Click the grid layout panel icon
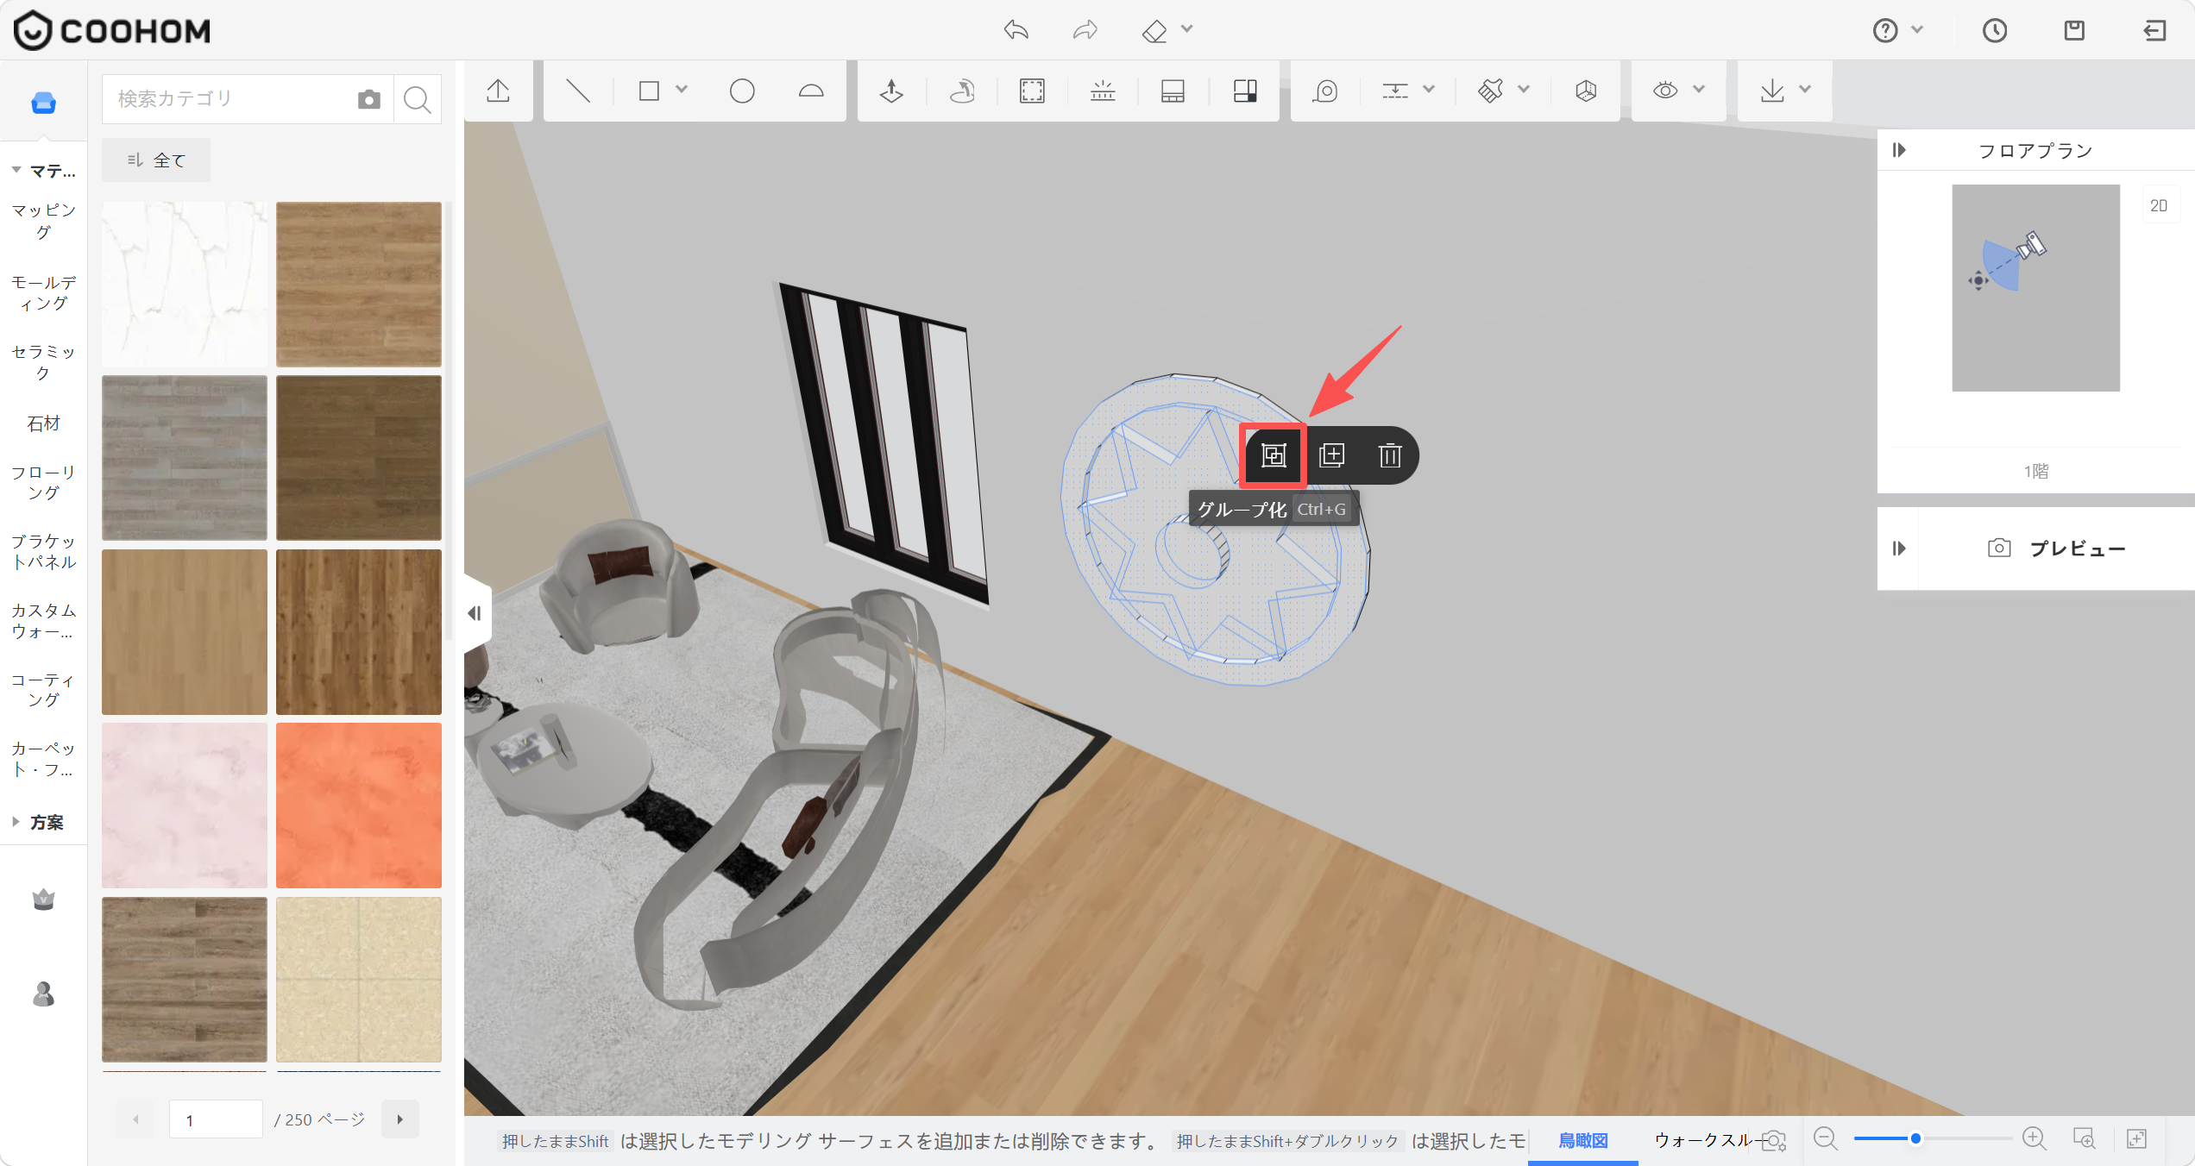 (1245, 91)
